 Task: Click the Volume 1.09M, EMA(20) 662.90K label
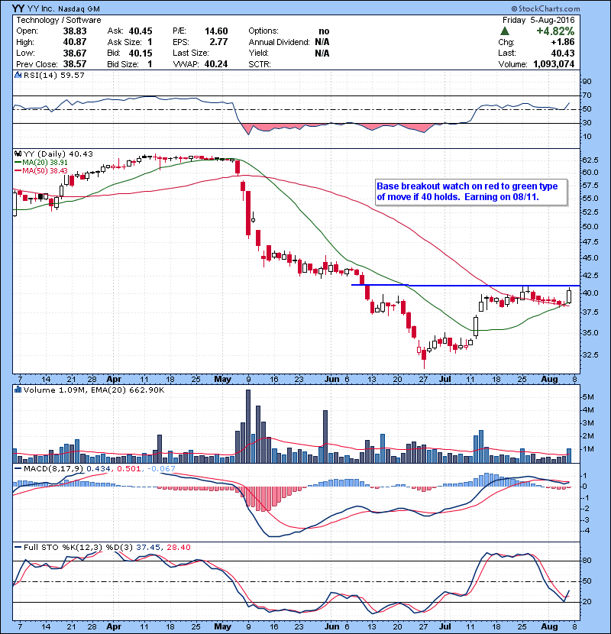(94, 390)
